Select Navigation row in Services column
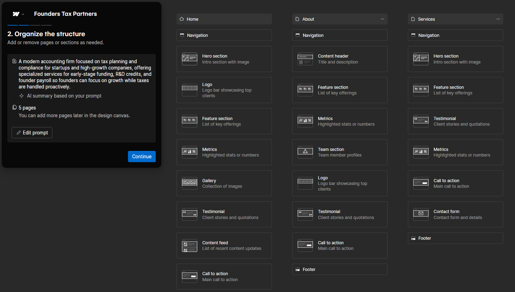 [455, 35]
